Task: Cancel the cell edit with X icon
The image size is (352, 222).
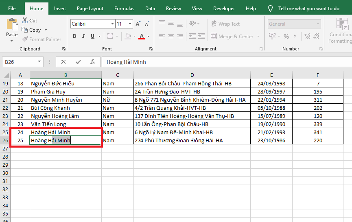Action: pyautogui.click(x=63, y=62)
